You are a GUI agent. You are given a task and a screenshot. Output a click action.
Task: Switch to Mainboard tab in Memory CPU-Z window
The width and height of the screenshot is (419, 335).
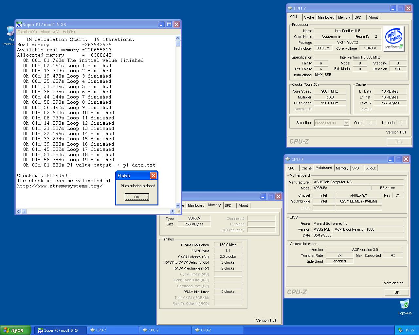196,205
